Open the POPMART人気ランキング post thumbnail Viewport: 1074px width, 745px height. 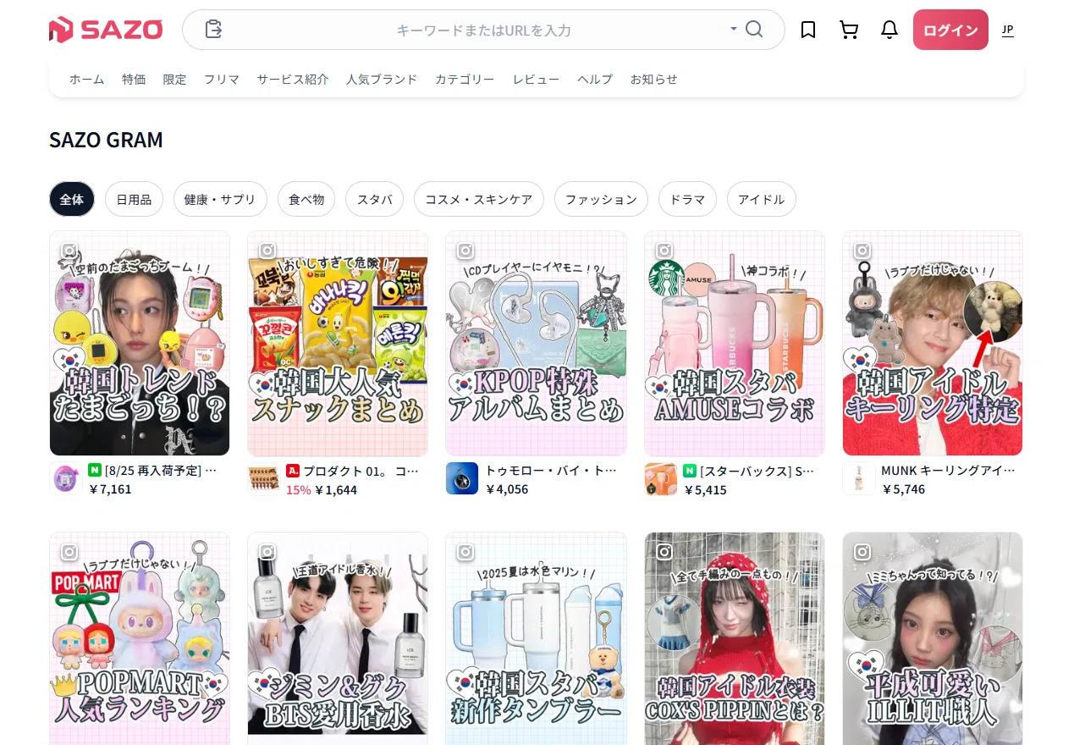(x=140, y=638)
